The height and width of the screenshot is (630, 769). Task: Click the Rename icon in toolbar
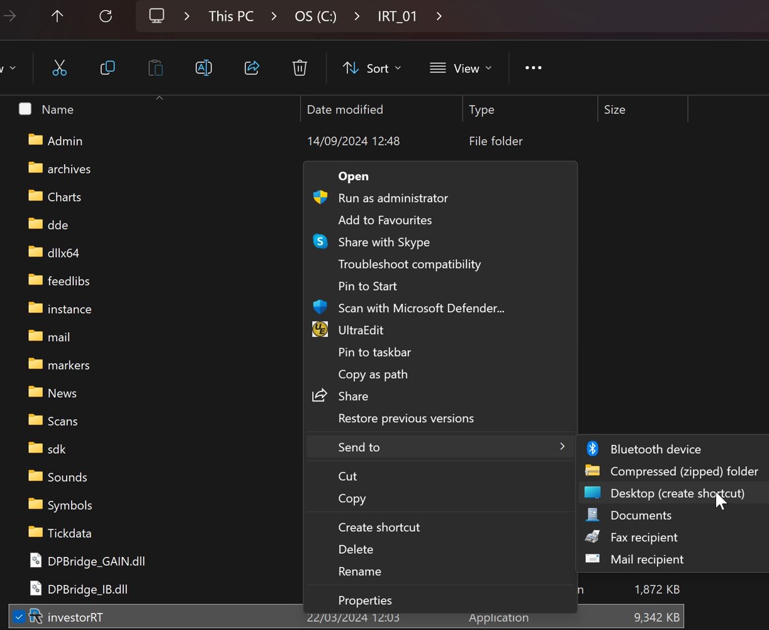coord(203,68)
